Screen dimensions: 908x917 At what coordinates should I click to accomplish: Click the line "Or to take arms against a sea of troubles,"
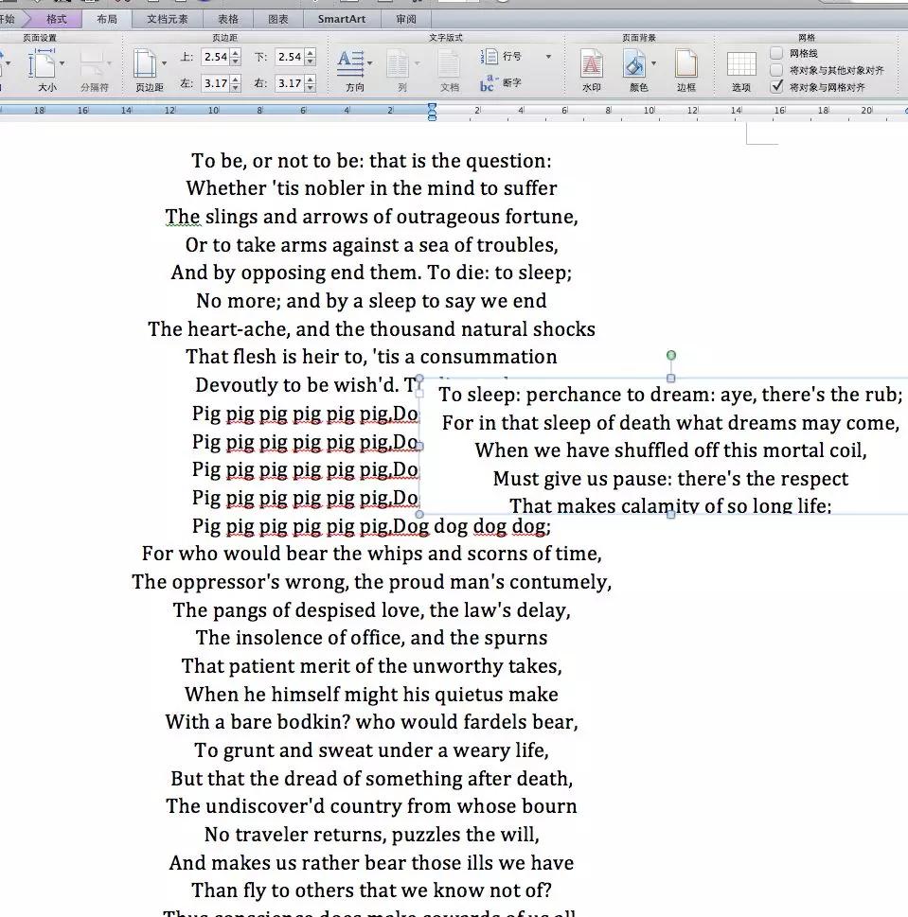(371, 245)
